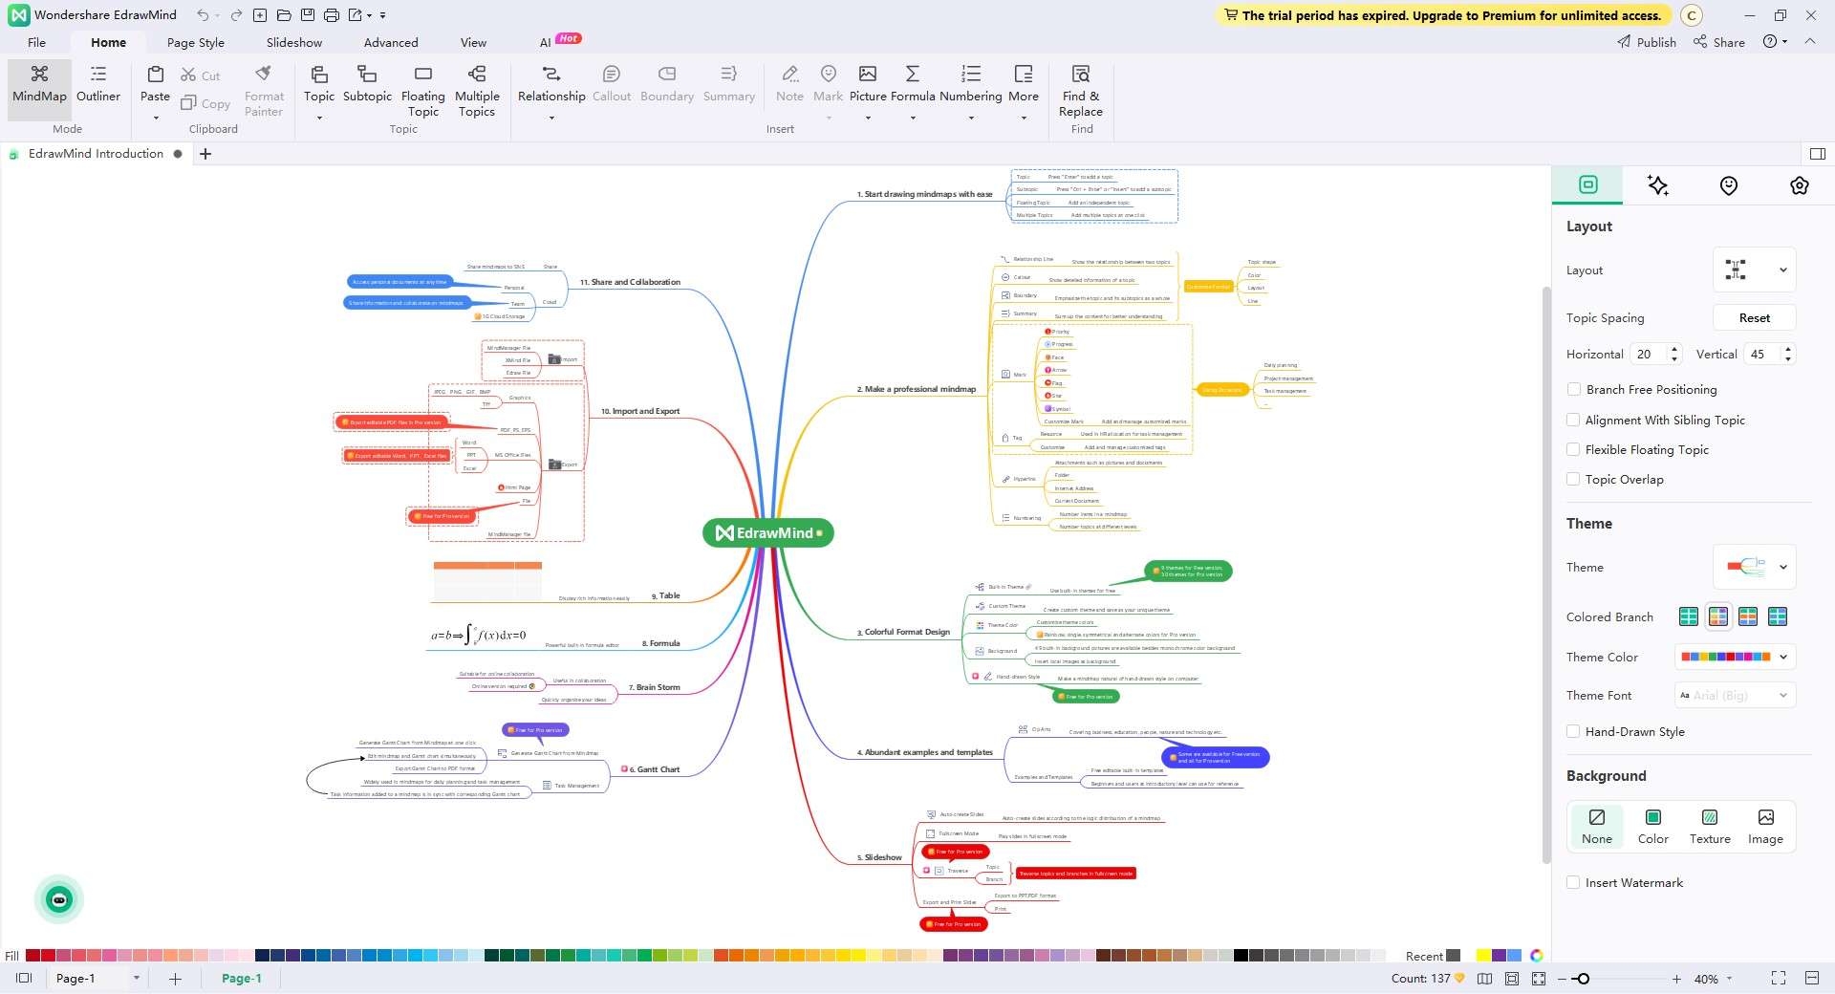The image size is (1835, 994).
Task: Open the Layout dropdown
Action: point(1755,270)
